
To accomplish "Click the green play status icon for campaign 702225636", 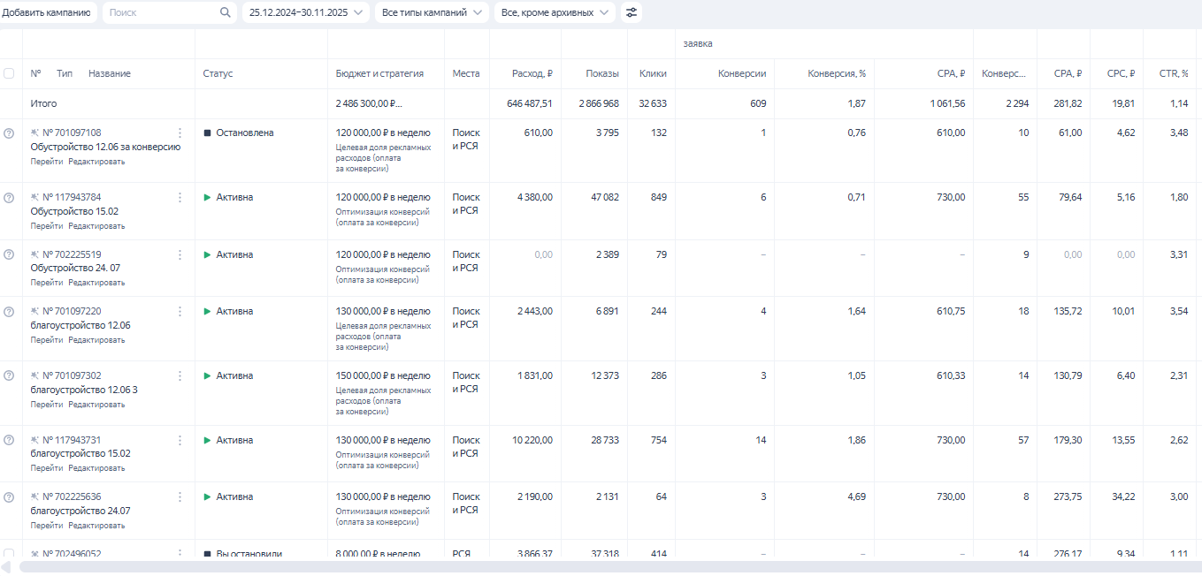I will 208,496.
